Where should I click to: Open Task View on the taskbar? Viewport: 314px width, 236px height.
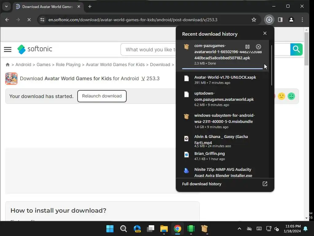click(150, 229)
